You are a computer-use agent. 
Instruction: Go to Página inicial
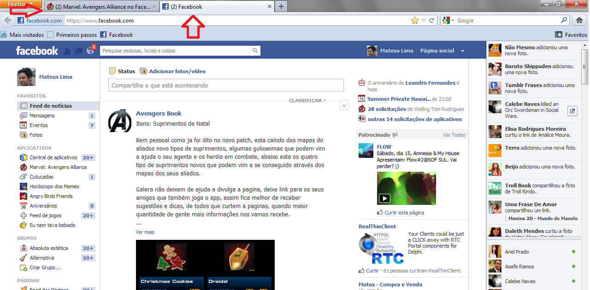coord(437,51)
